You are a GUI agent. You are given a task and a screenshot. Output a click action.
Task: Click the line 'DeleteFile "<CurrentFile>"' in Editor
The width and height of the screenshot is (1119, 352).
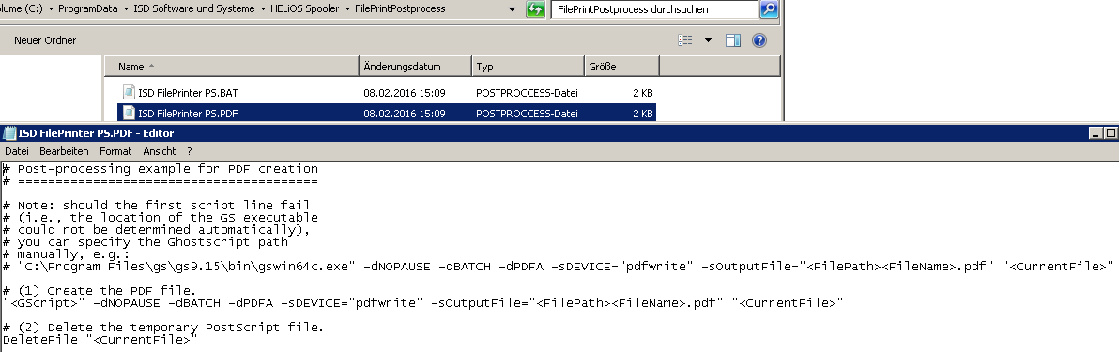pos(100,341)
